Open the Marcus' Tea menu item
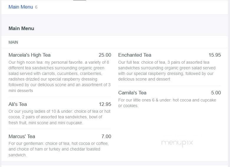The height and width of the screenshot is (167, 230). (22, 136)
